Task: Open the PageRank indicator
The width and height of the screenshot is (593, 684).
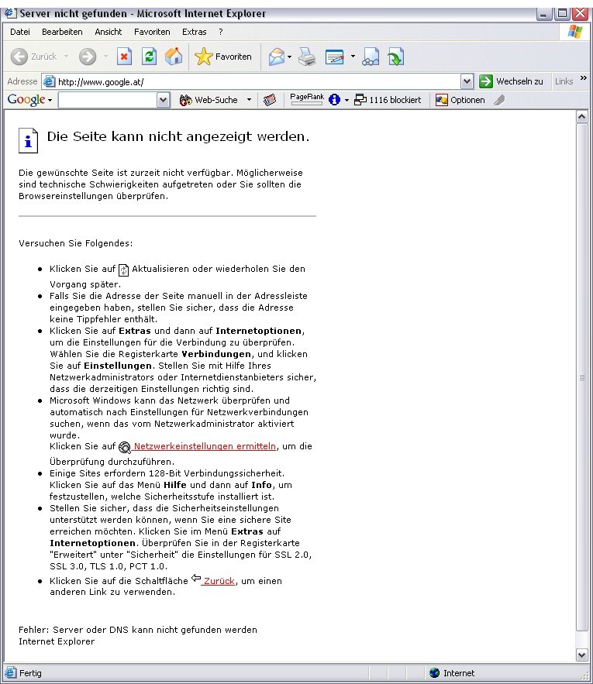Action: [306, 99]
